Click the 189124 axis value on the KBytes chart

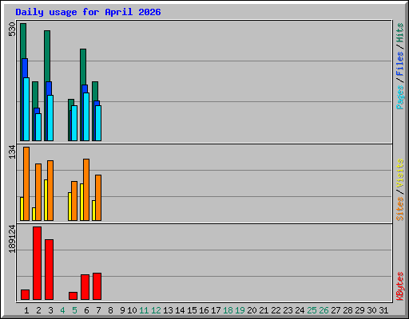tap(12, 238)
